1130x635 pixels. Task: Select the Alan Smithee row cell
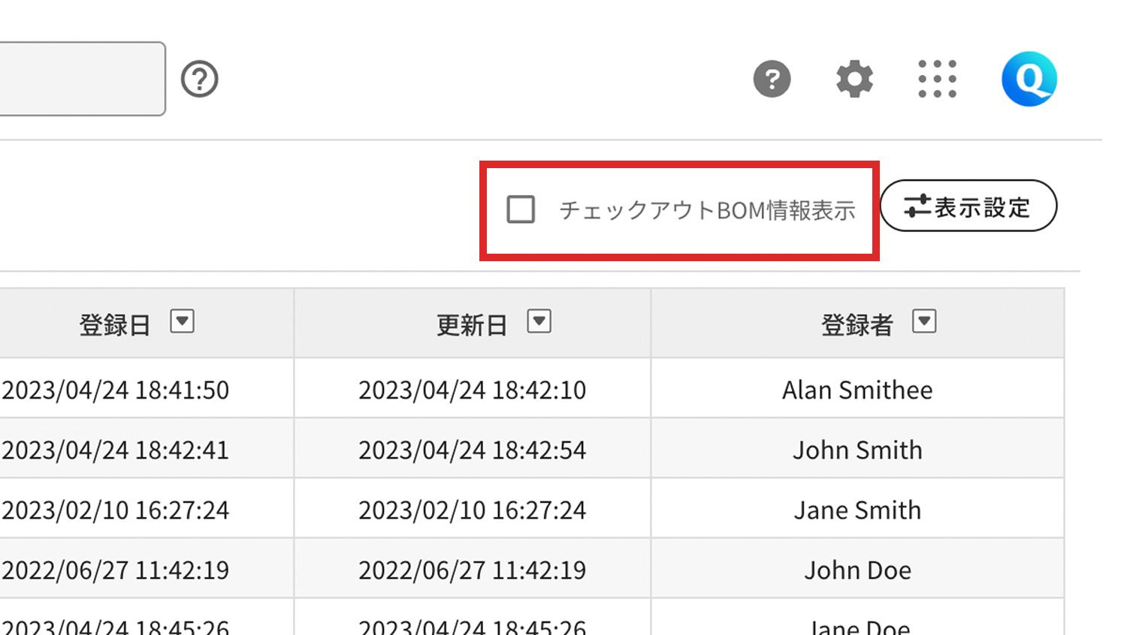(857, 390)
